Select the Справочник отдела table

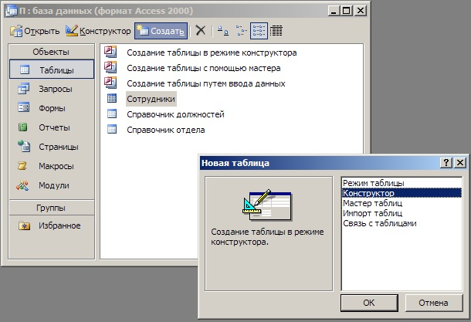coord(166,130)
